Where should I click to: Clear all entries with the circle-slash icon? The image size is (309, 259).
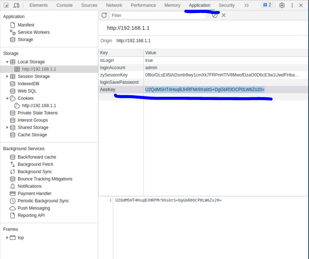tap(215, 15)
